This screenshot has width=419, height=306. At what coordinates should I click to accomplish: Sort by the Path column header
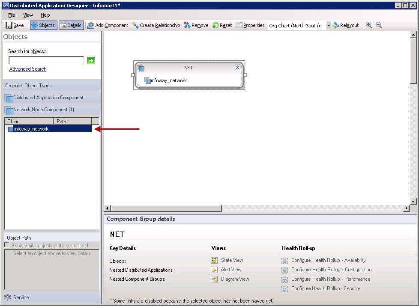(x=72, y=121)
